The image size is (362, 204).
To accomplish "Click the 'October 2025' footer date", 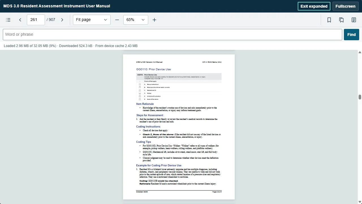I will pyautogui.click(x=142, y=192).
